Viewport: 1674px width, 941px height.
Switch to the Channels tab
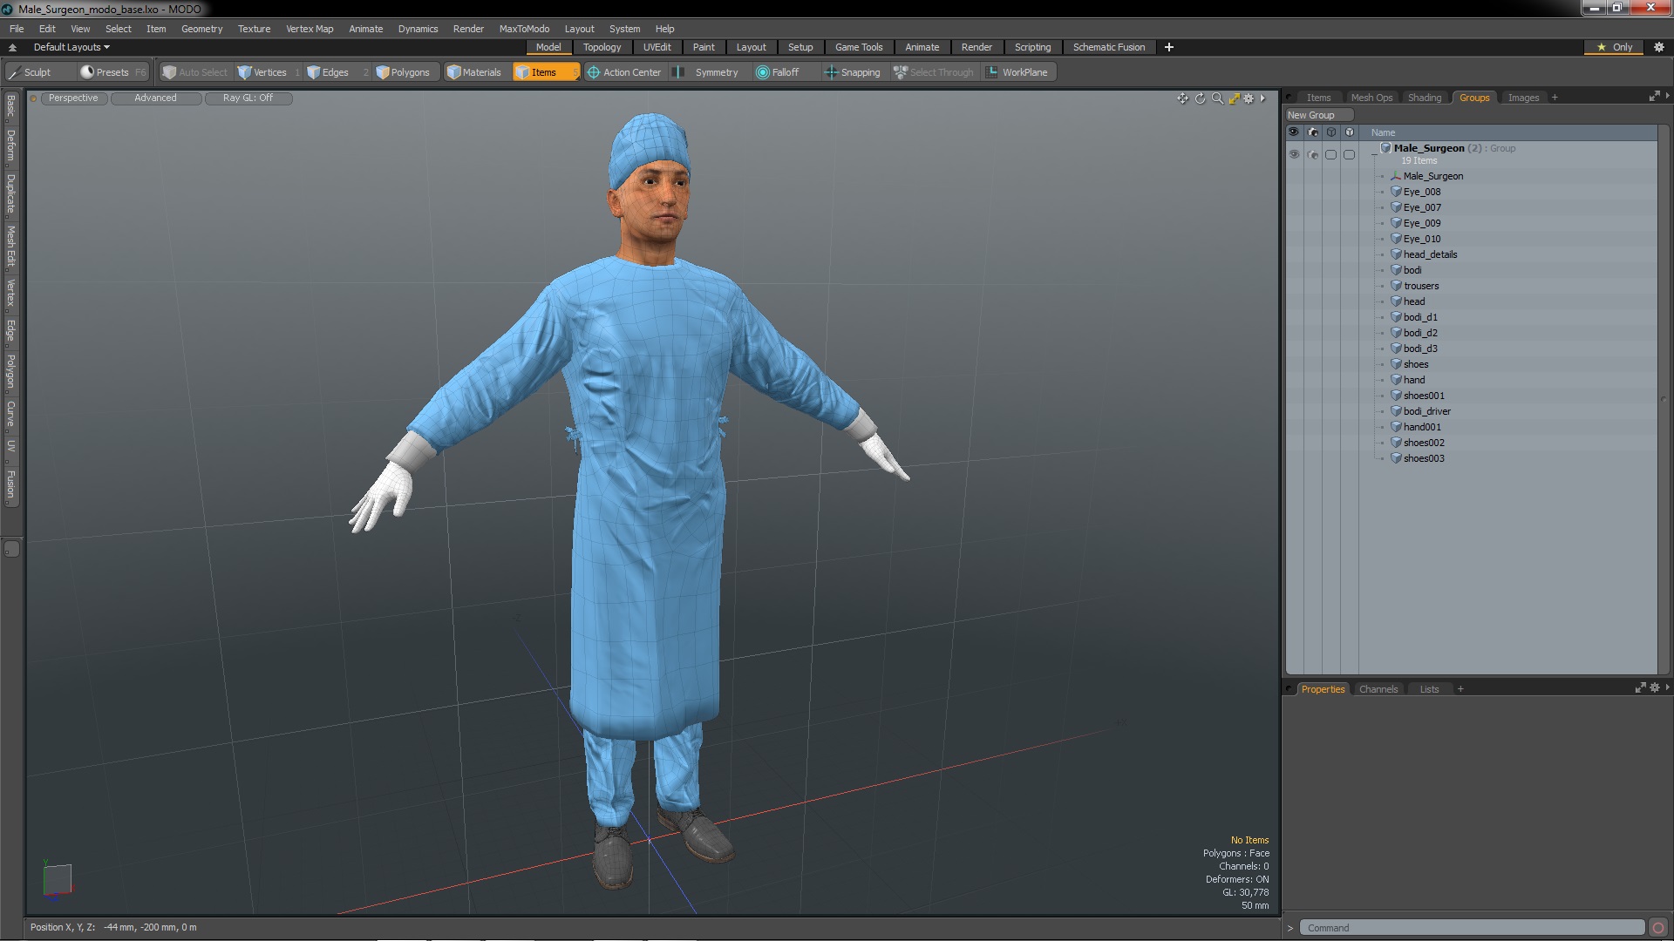click(1378, 689)
